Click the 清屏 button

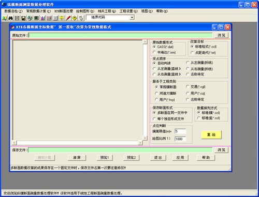(x=77, y=158)
